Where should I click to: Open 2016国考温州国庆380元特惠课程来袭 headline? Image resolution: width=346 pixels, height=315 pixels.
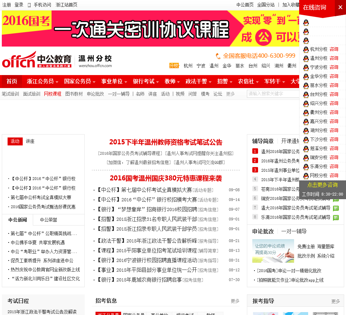(x=166, y=178)
